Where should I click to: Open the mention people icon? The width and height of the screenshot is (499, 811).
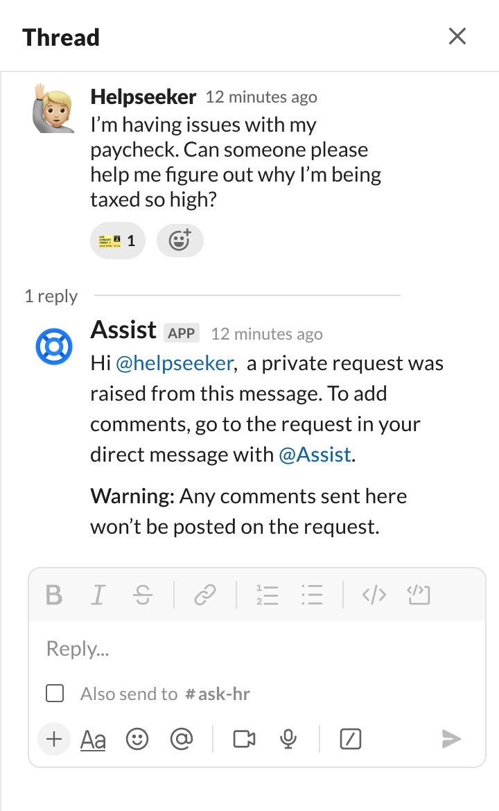[x=182, y=739]
